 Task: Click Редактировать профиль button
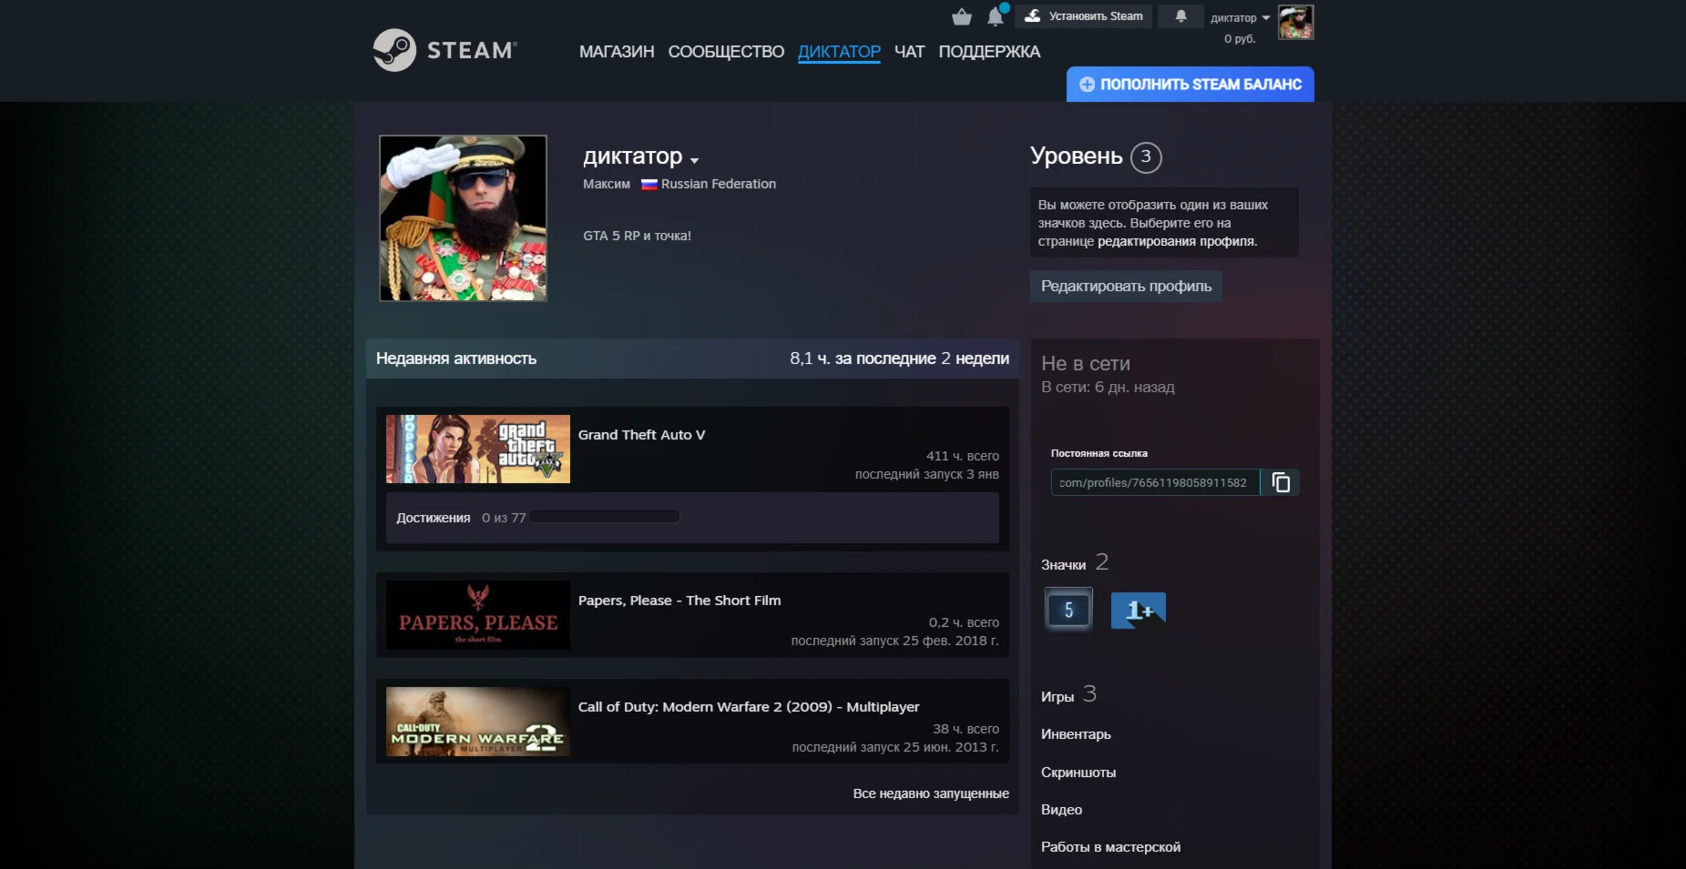coord(1126,286)
